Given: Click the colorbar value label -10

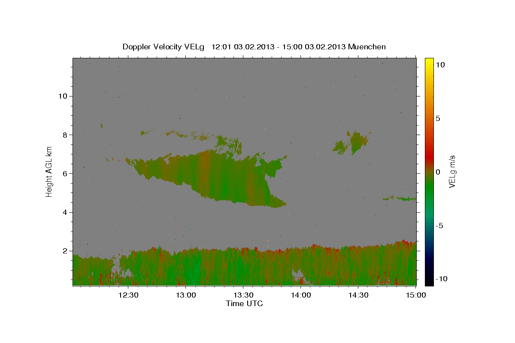Looking at the screenshot, I should 442,279.
